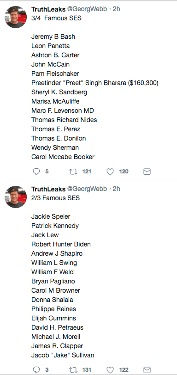Click the tweet text line "Jeremy B Bash"

tap(53, 37)
